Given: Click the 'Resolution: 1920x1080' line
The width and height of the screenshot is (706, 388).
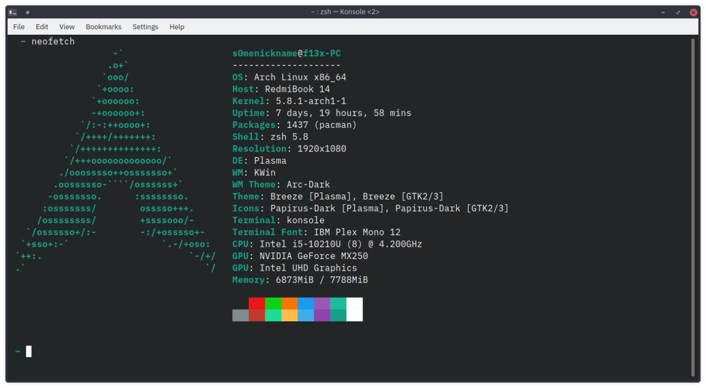Looking at the screenshot, I should pyautogui.click(x=289, y=149).
